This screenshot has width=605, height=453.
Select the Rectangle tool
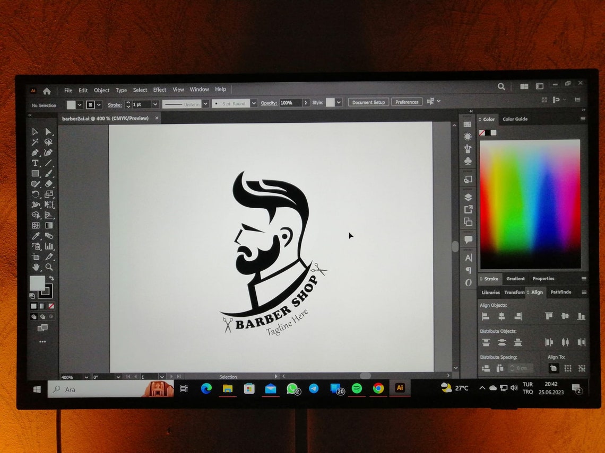coord(35,173)
